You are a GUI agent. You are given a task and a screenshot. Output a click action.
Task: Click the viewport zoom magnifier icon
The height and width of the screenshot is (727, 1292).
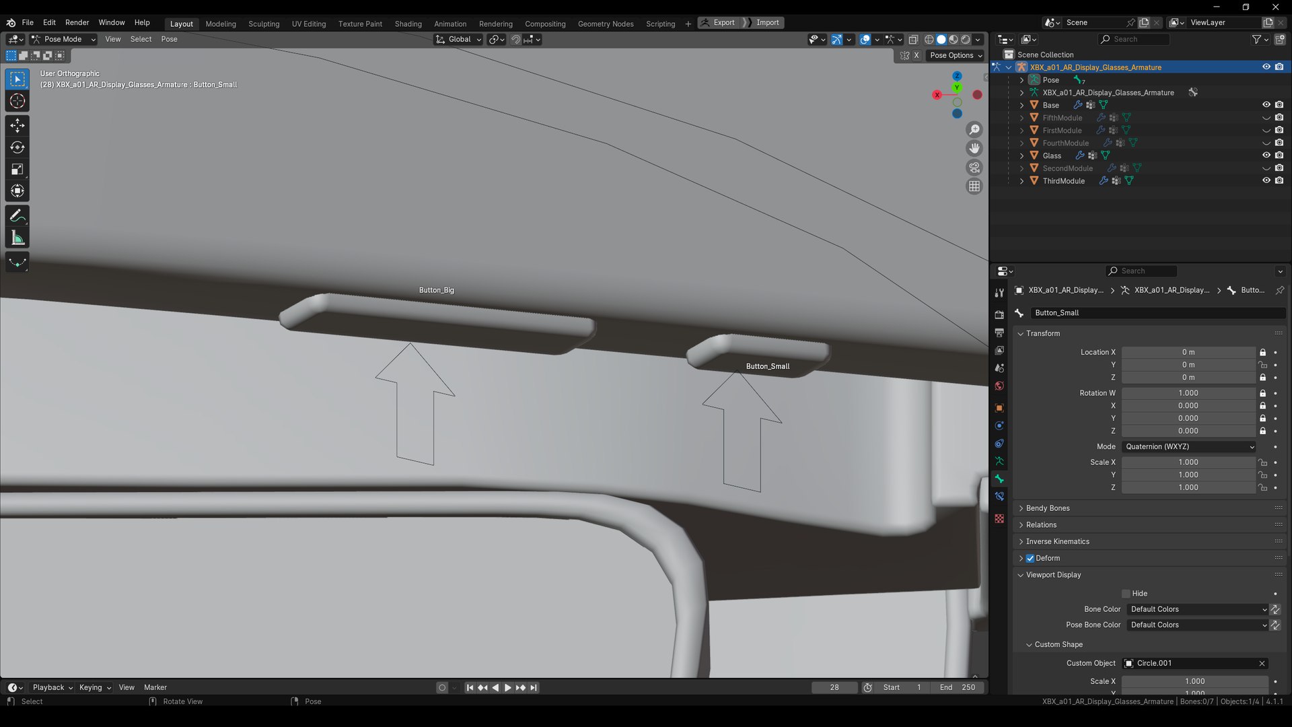974,129
